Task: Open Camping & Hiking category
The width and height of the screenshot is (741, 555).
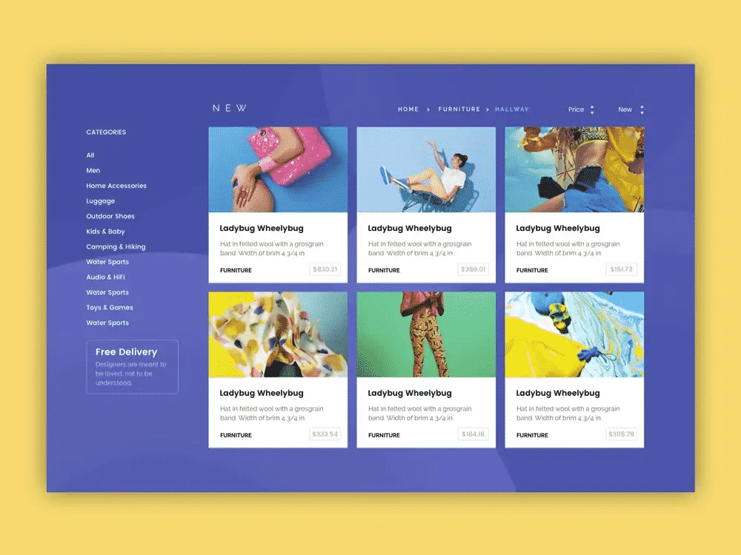Action: pos(116,247)
